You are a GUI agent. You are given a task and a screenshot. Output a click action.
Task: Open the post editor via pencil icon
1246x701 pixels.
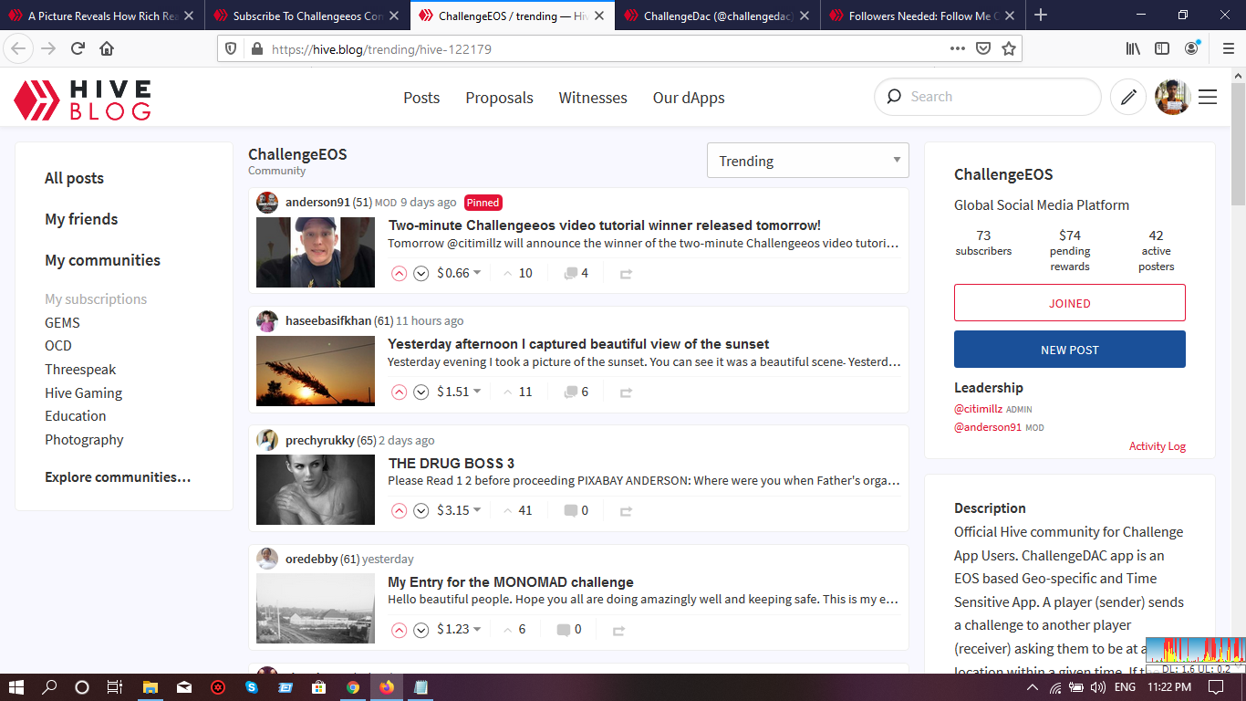point(1127,96)
